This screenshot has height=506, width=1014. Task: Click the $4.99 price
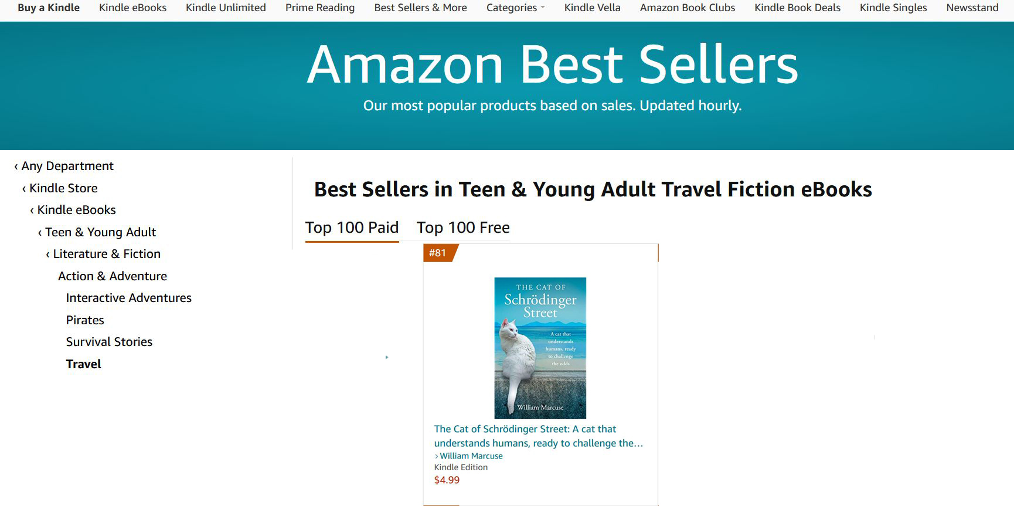pyautogui.click(x=447, y=480)
